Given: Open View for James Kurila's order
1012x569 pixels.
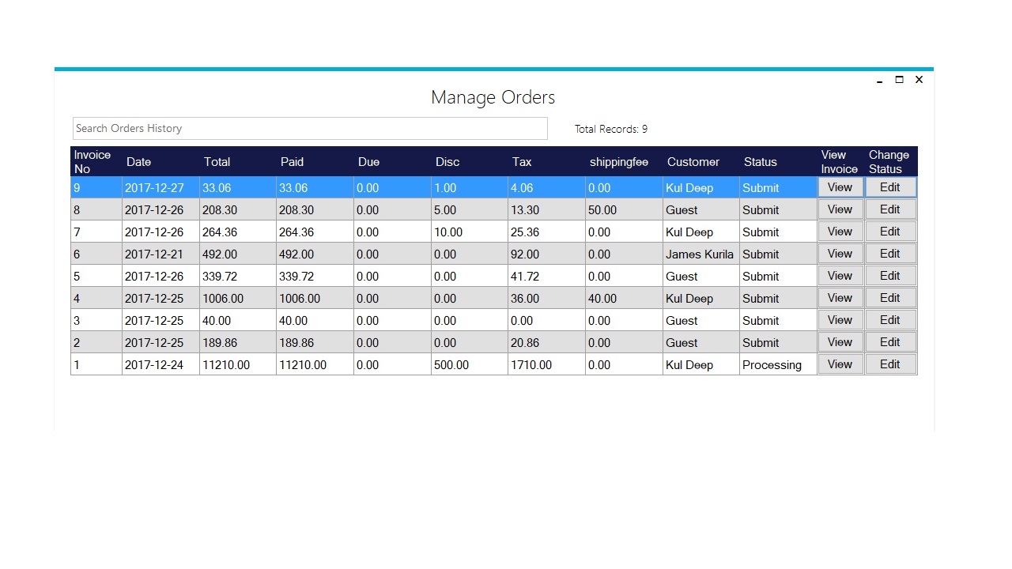Looking at the screenshot, I should [x=840, y=254].
